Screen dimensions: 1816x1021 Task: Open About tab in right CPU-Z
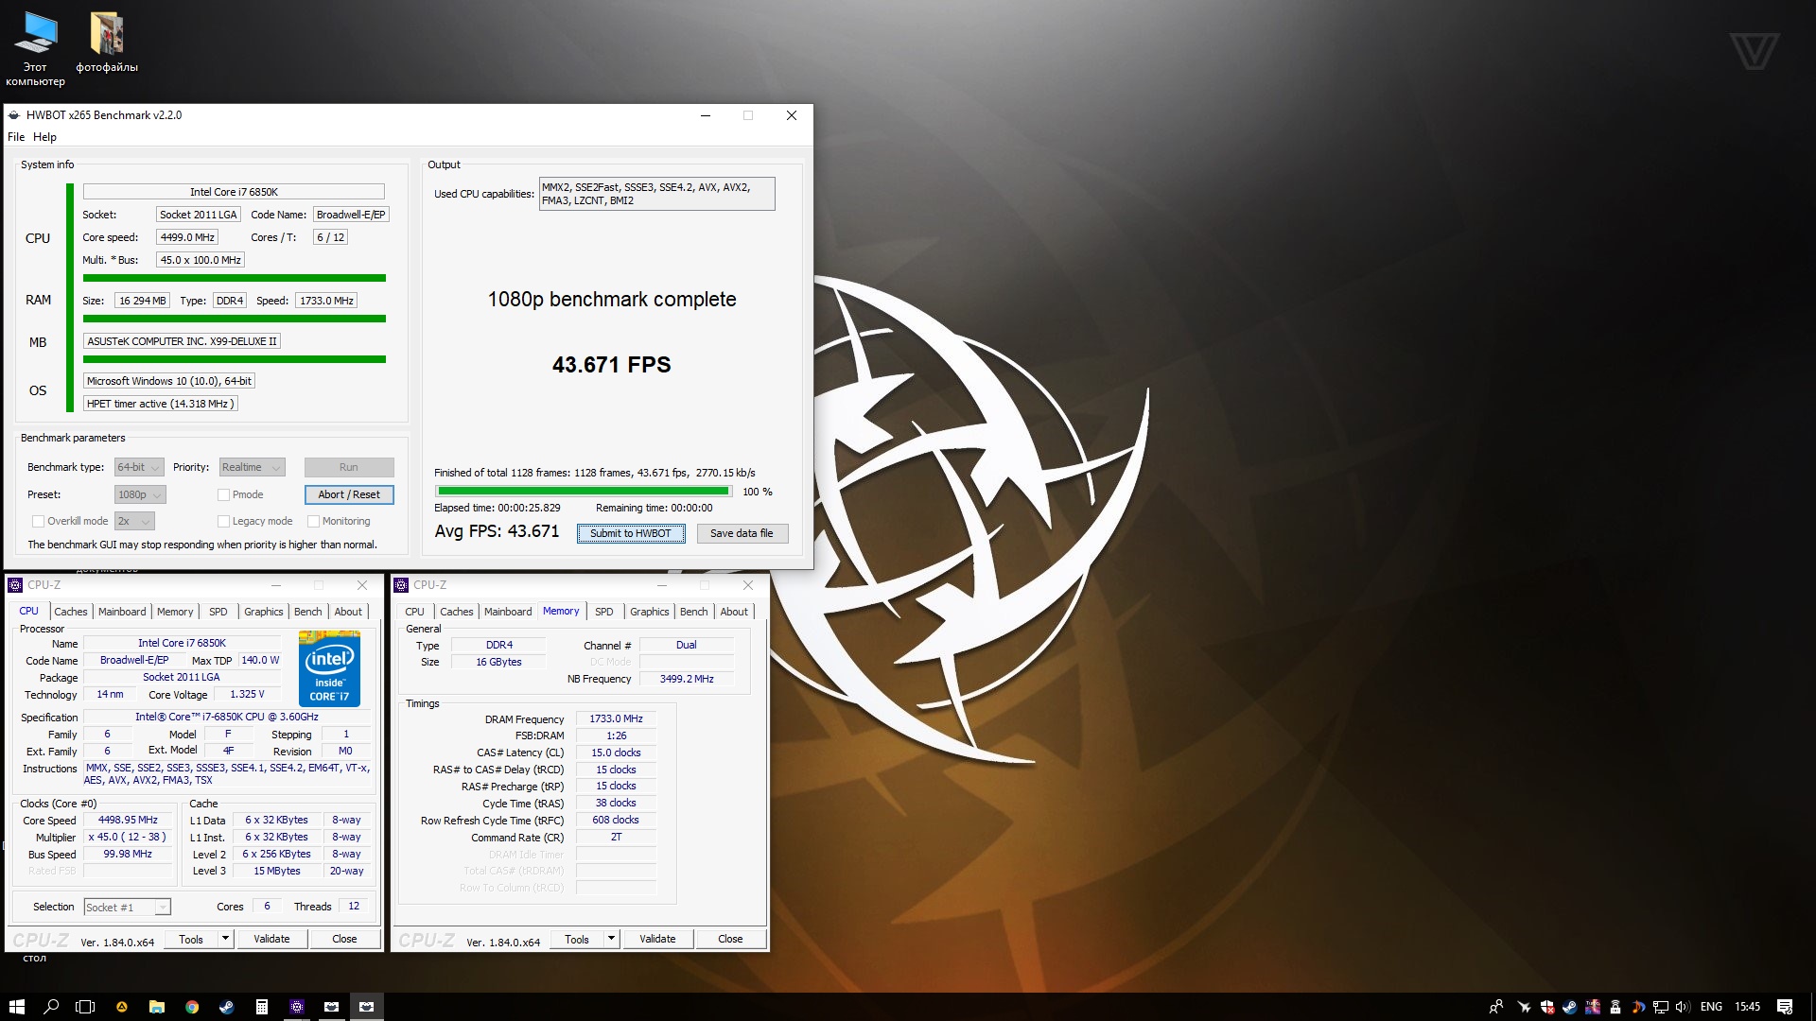(734, 612)
